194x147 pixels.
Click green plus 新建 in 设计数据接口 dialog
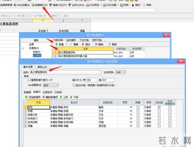[x=59, y=44]
